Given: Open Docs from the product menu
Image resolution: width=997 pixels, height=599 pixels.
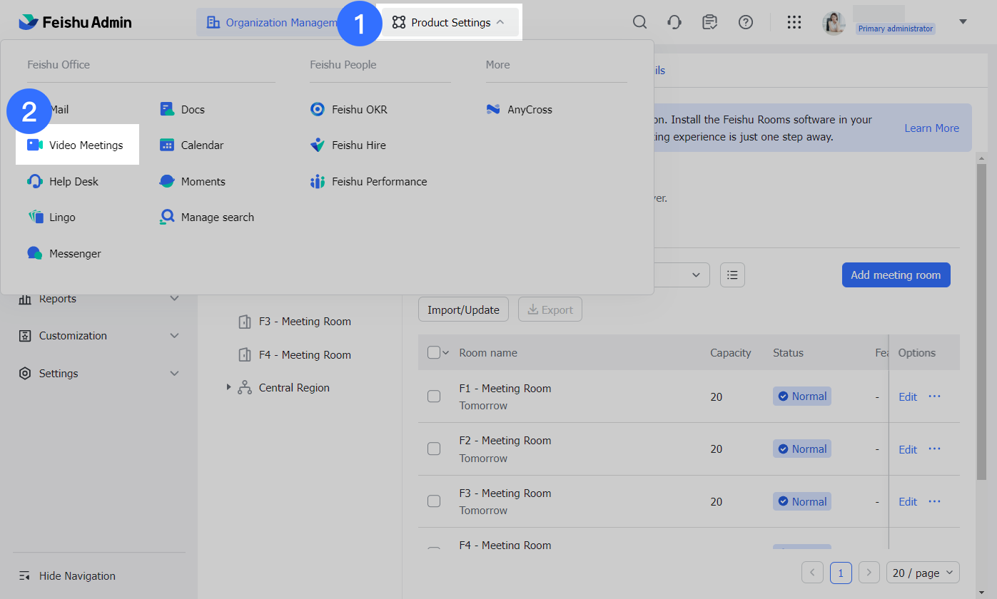Looking at the screenshot, I should 183,110.
